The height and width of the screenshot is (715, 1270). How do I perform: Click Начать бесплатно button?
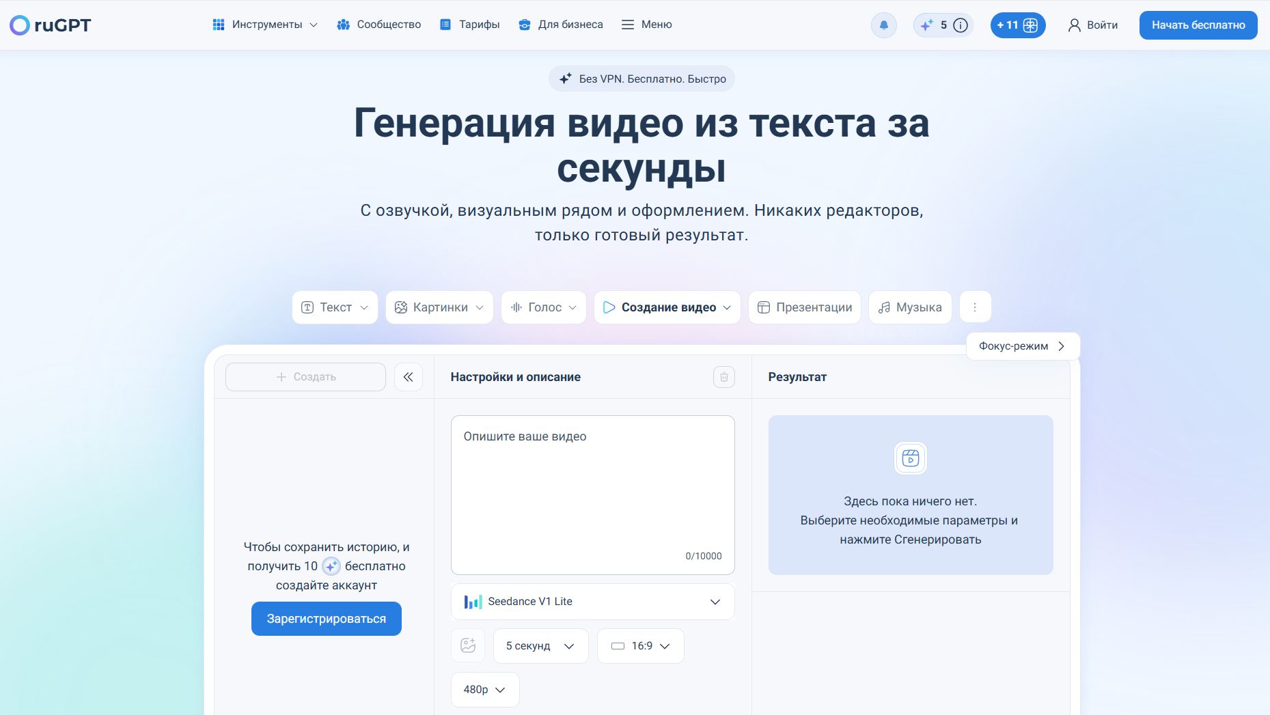[1198, 25]
